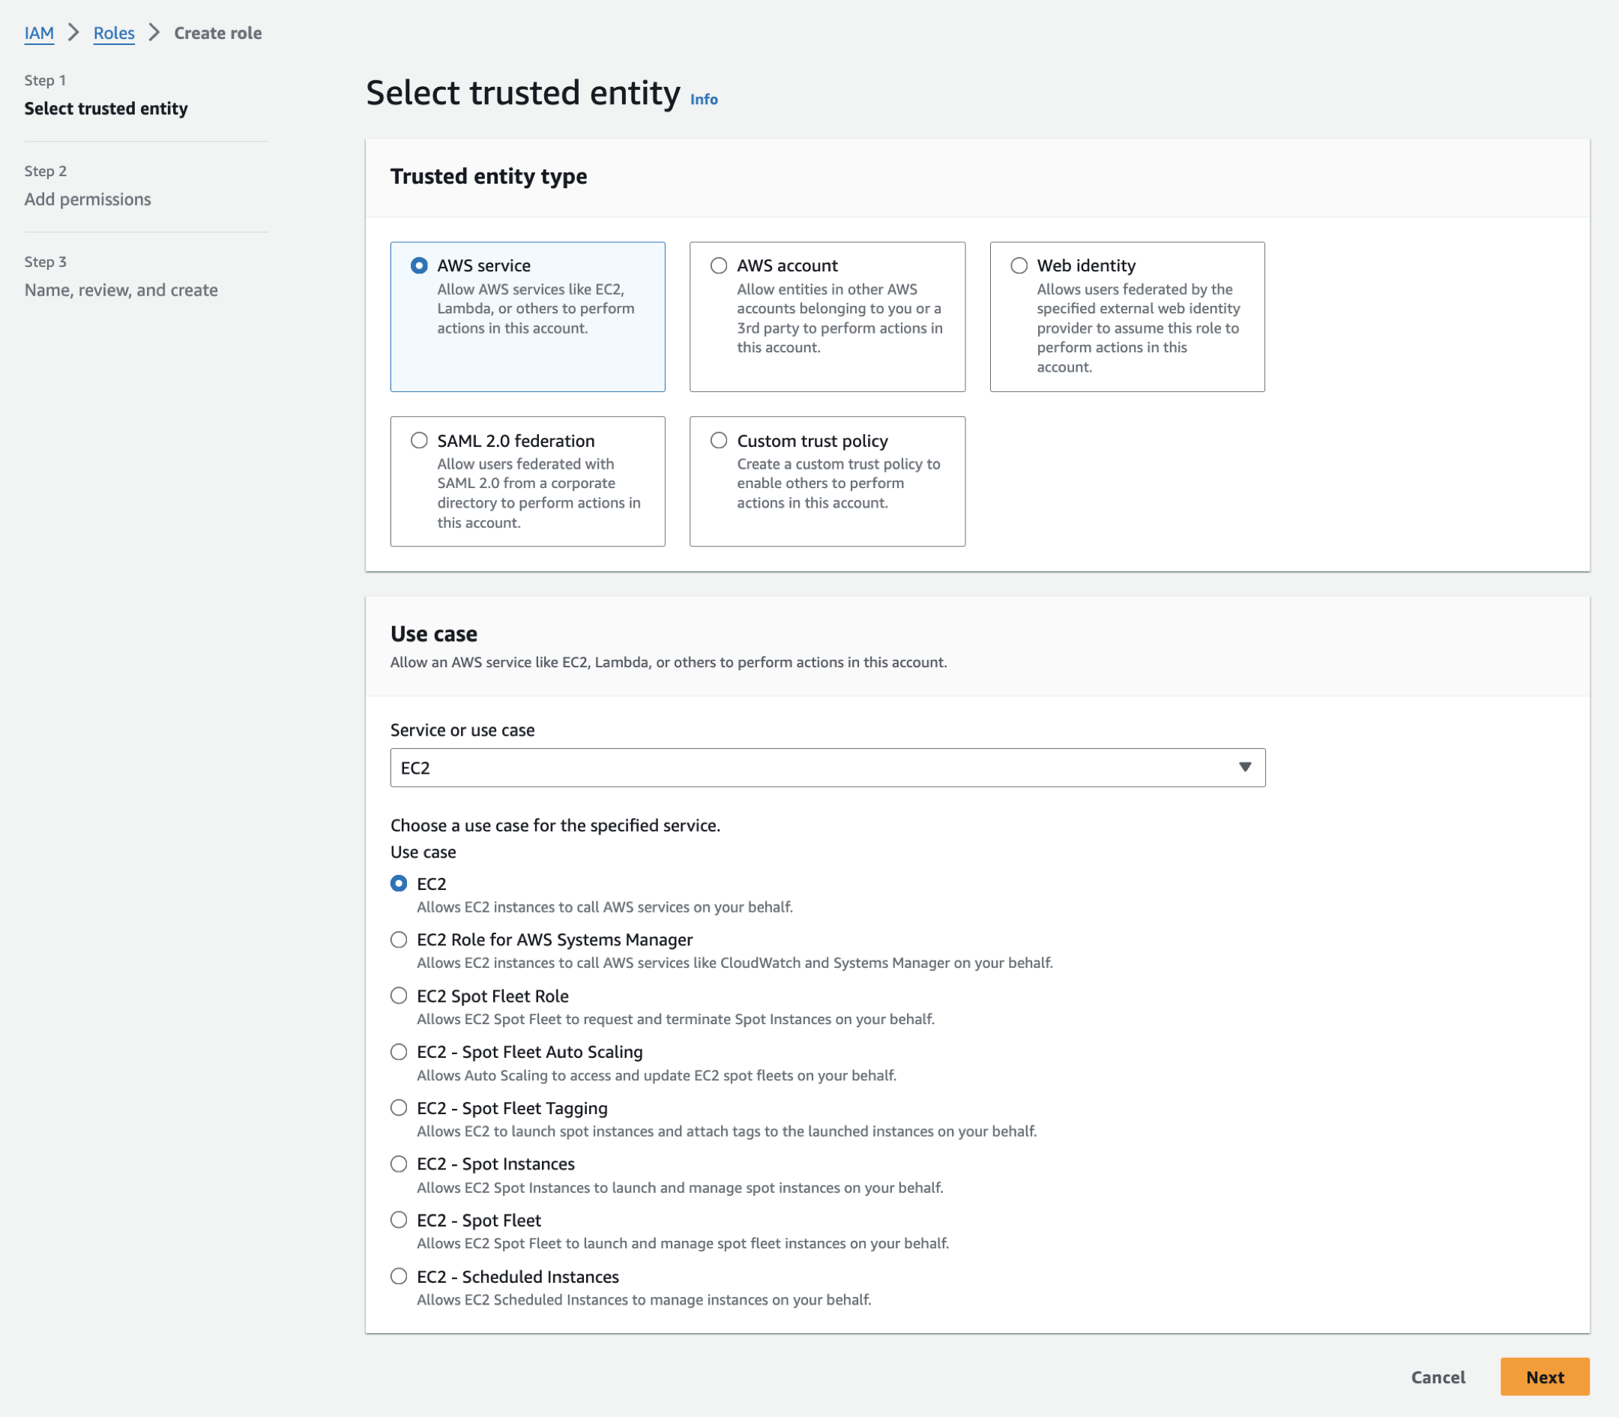Click the dropdown arrow beside EC2
Viewport: 1619px width, 1417px height.
(x=1245, y=768)
